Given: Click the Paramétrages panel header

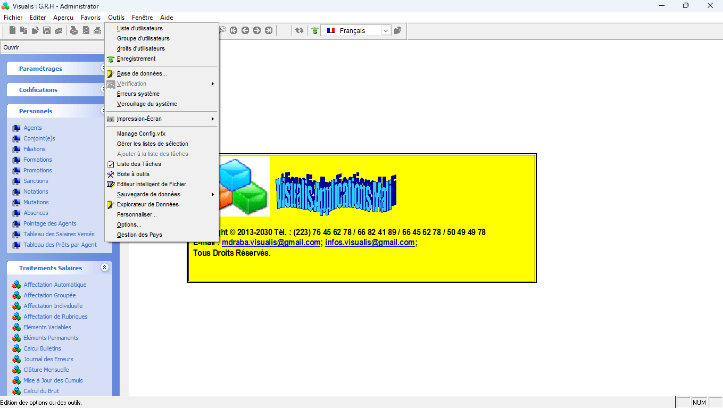Looking at the screenshot, I should tap(56, 69).
